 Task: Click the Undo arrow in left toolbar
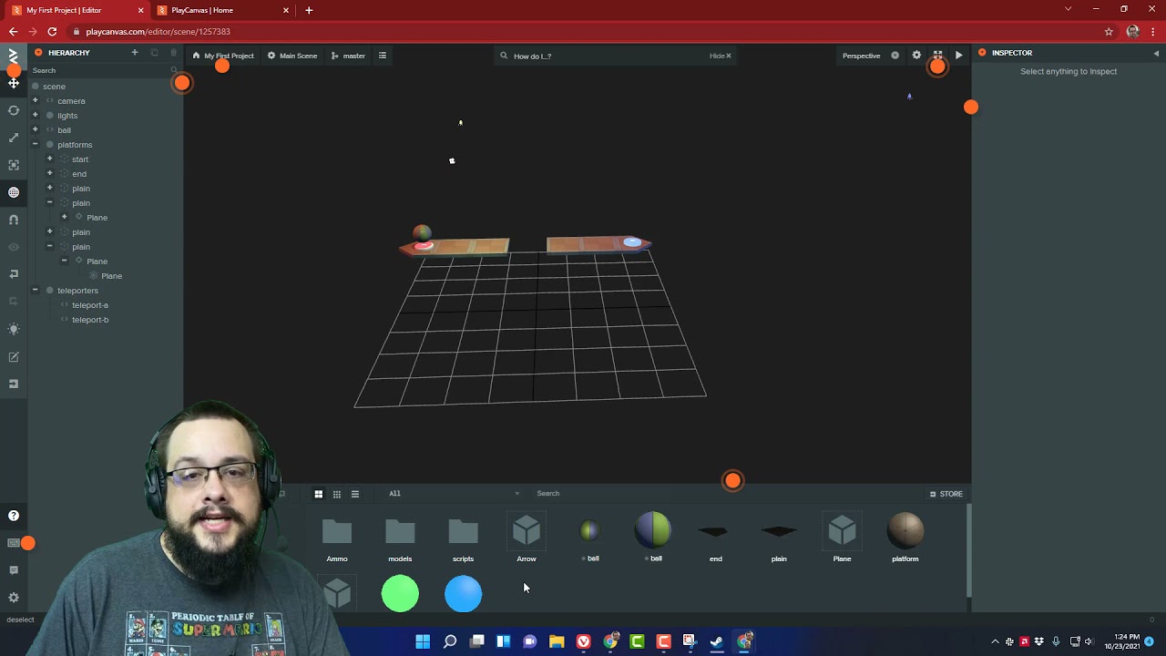(x=14, y=274)
